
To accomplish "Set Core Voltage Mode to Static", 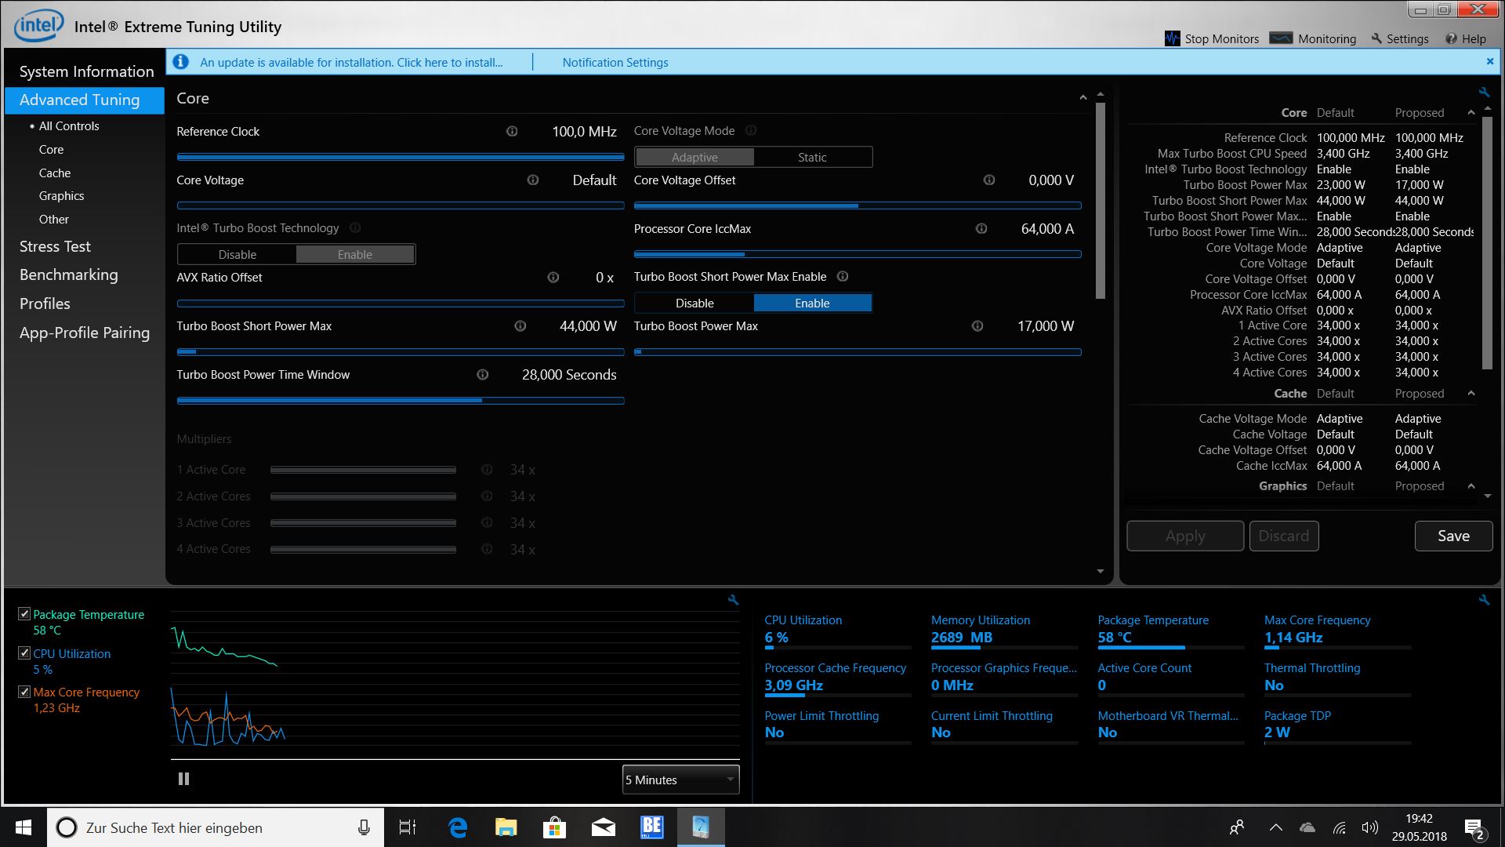I will 812,158.
